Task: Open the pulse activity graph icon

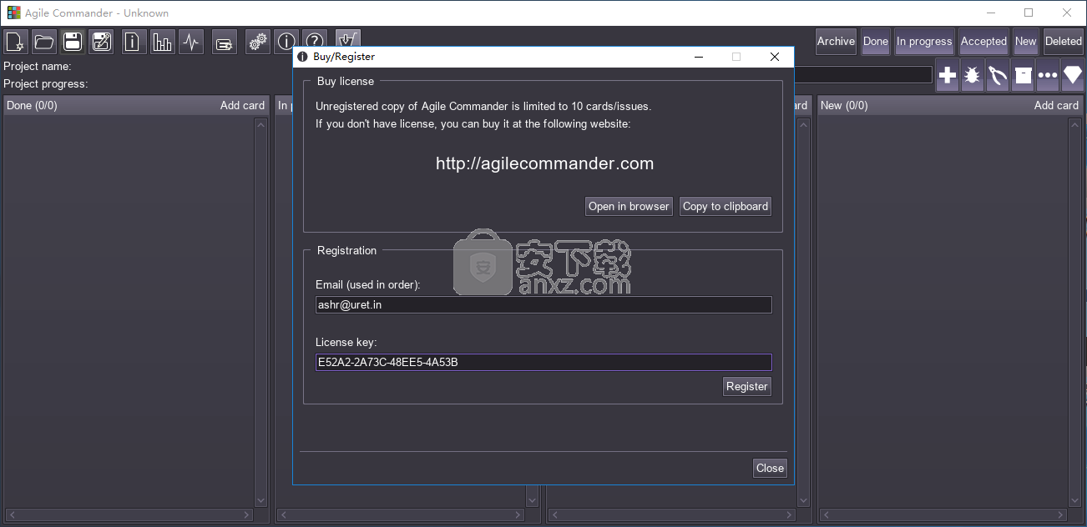Action: pyautogui.click(x=191, y=42)
